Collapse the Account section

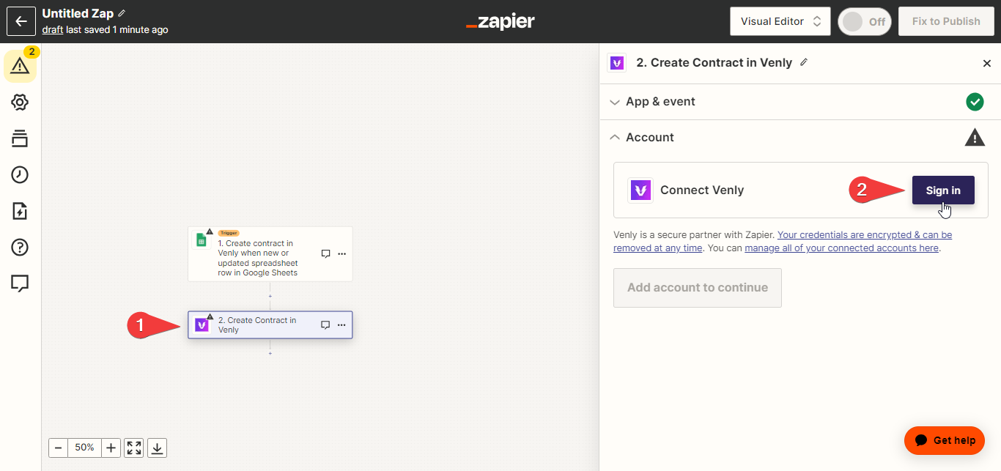click(800, 138)
